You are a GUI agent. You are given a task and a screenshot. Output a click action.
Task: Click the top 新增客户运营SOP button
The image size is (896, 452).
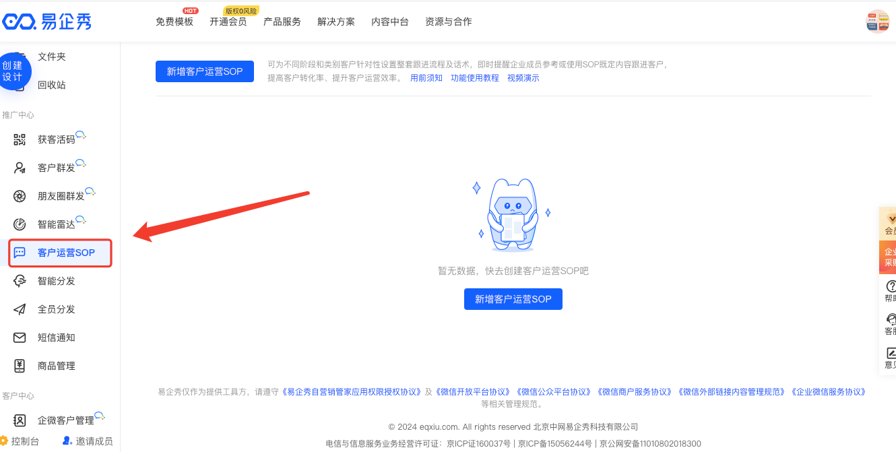point(205,71)
